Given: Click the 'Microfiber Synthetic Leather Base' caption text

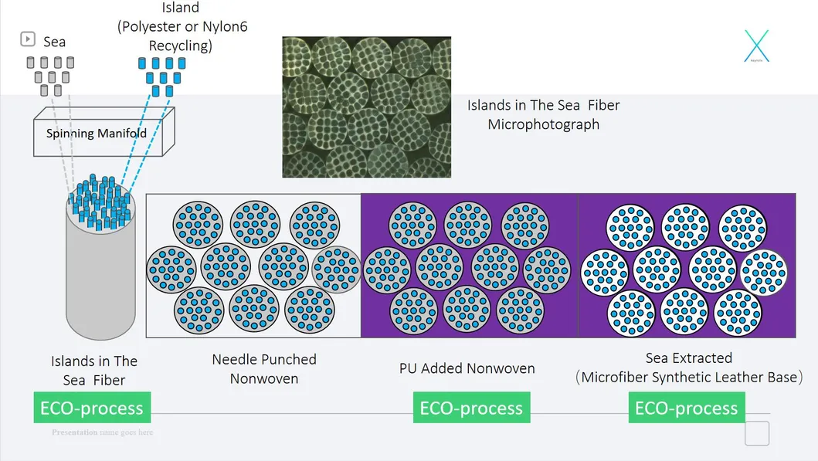Looking at the screenshot, I should pos(691,378).
